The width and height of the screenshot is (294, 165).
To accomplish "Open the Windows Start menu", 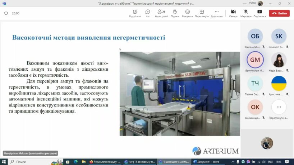I will click(x=5, y=162).
